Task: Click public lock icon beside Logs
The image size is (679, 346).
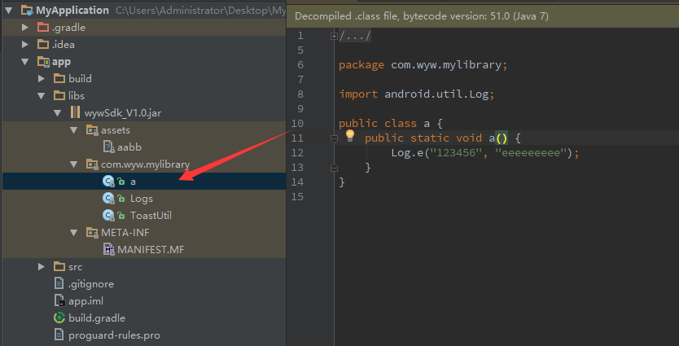Action: (121, 199)
